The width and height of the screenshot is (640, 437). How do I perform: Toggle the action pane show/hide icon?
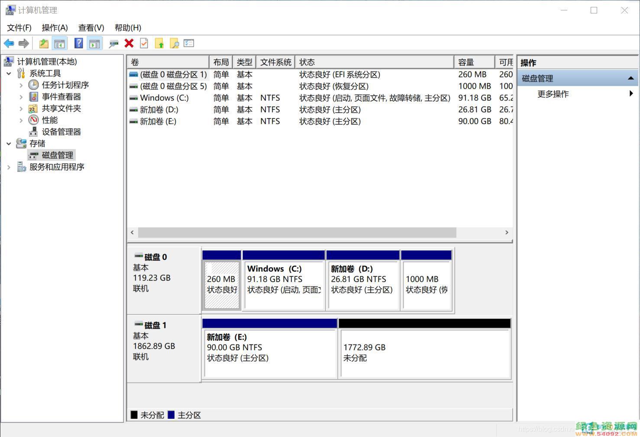(x=94, y=43)
